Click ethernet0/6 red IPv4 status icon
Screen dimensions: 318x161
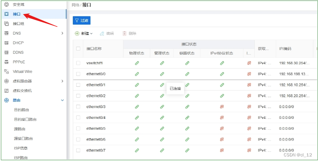(222, 139)
